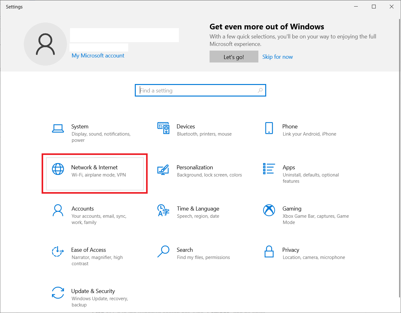Select the Accounts category title
The image size is (401, 313).
click(83, 209)
